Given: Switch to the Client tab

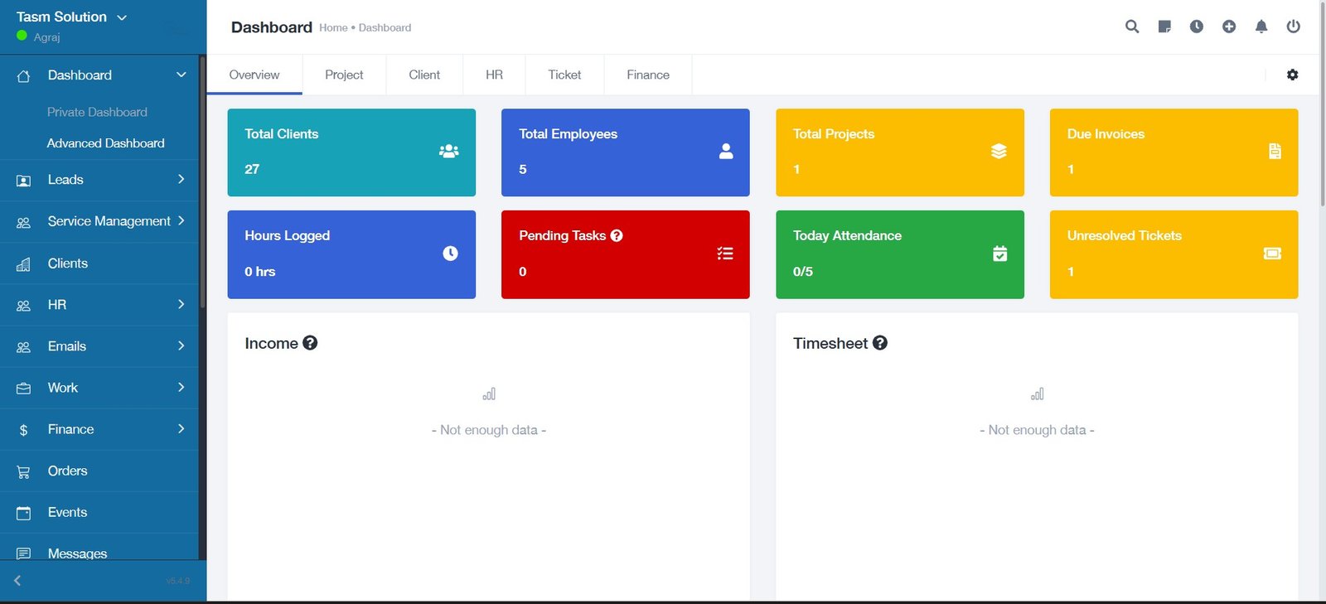Looking at the screenshot, I should point(424,75).
